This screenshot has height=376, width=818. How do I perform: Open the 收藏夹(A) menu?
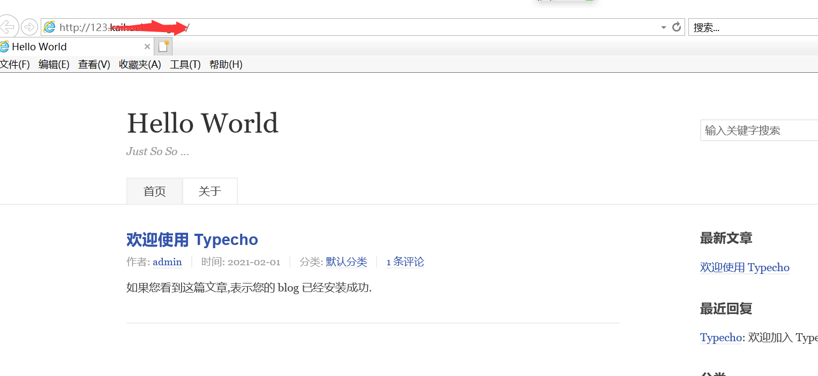pos(139,64)
